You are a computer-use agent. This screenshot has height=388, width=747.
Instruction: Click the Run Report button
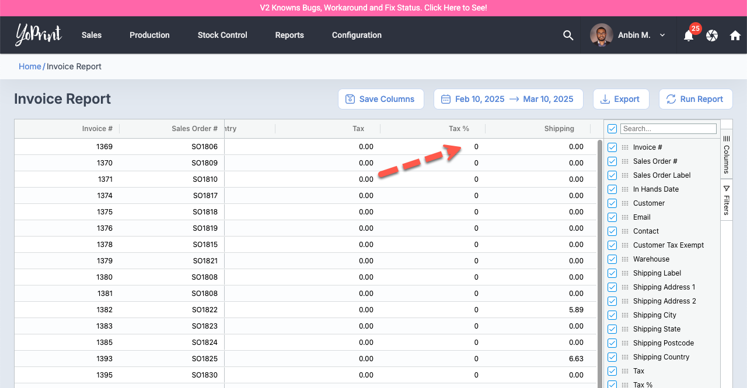(x=695, y=99)
